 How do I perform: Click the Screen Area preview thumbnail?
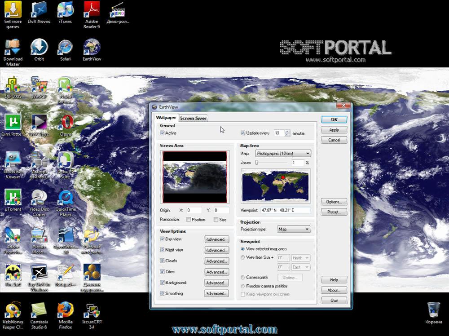pyautogui.click(x=195, y=177)
